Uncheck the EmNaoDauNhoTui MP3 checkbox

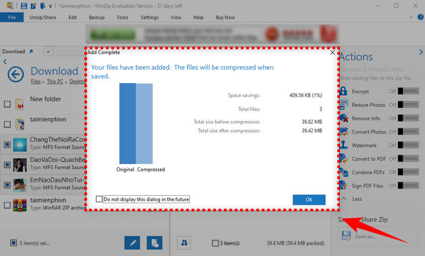(7, 185)
